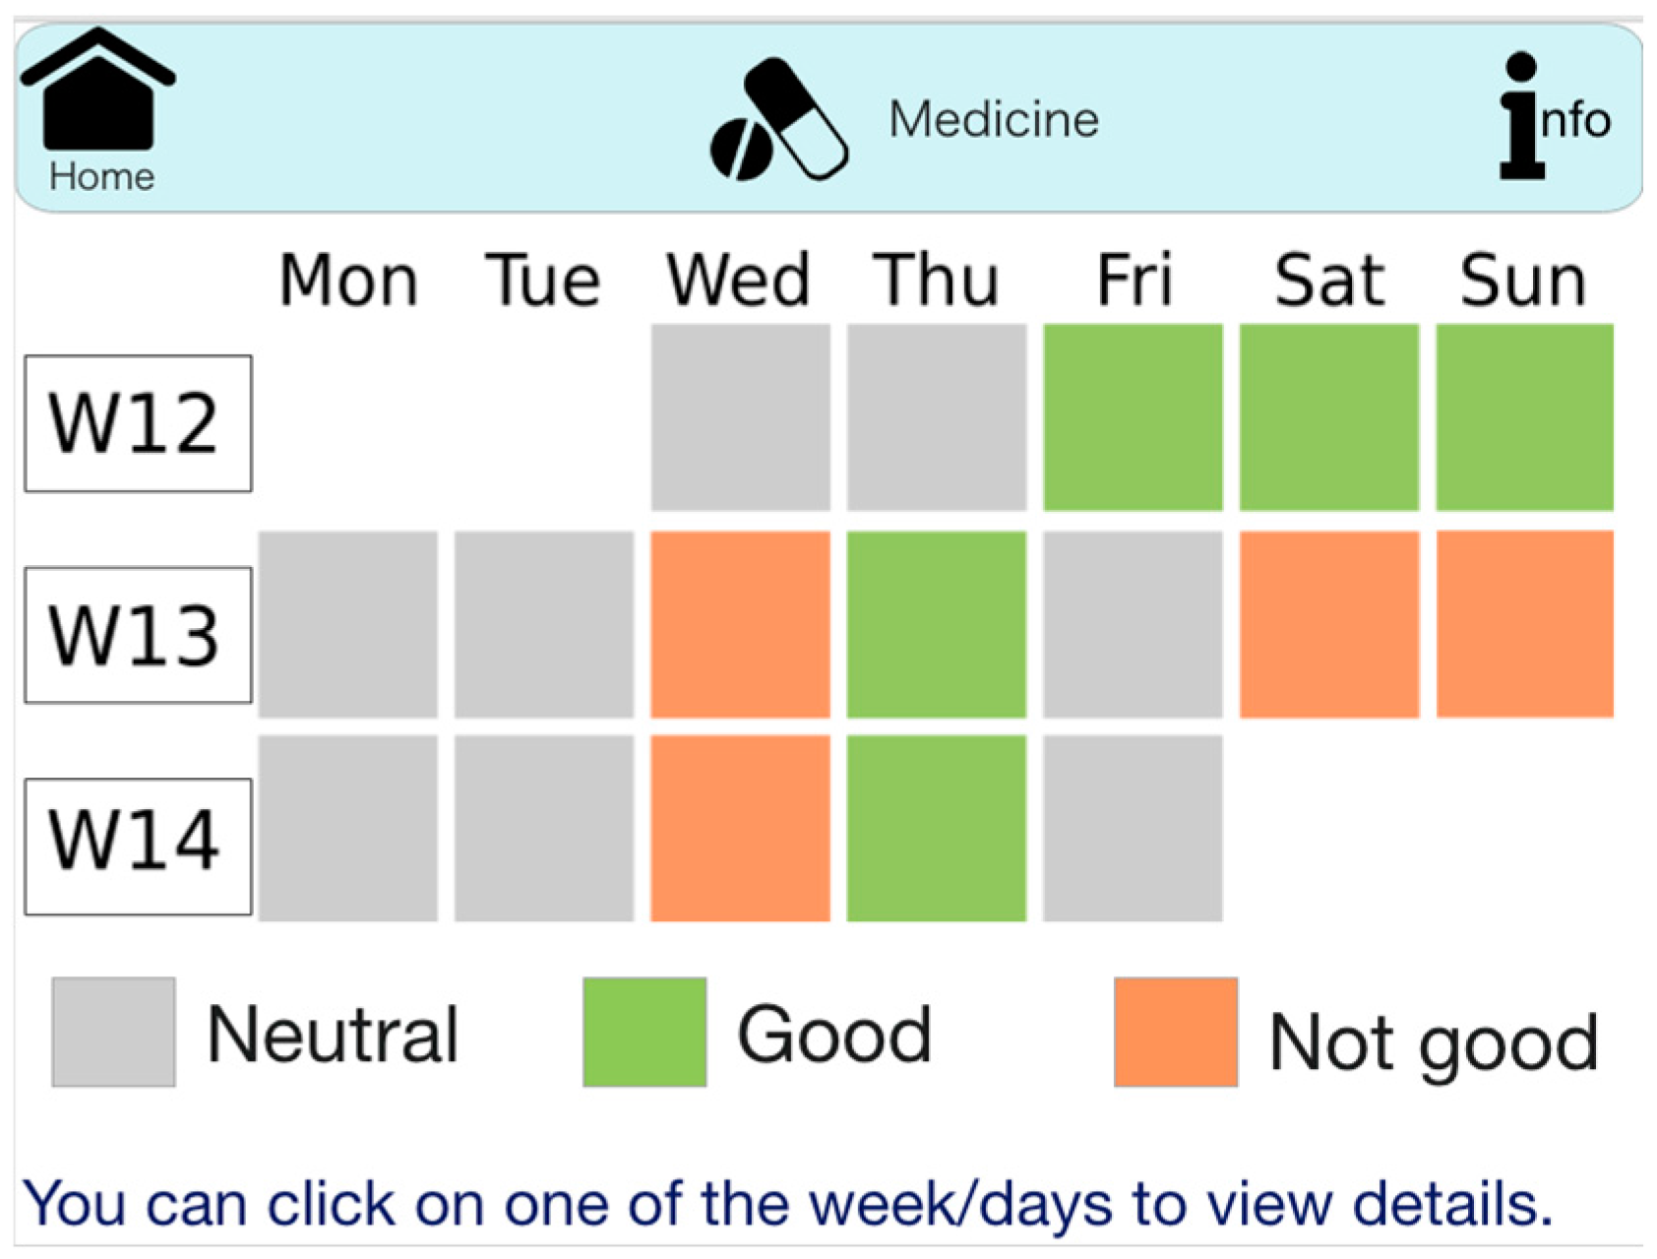Select W14 Thursday green square
Screen dimensions: 1657x1259
936,829
